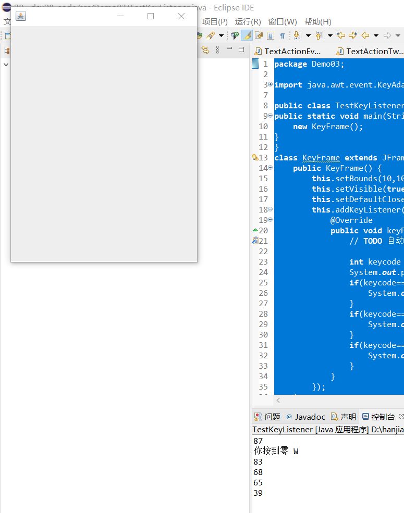Maximize the package explorer view panel
This screenshot has width=404, height=513.
(241, 49)
